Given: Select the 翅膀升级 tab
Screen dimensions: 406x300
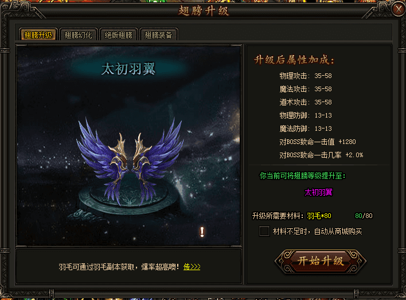Looking at the screenshot, I should 38,35.
